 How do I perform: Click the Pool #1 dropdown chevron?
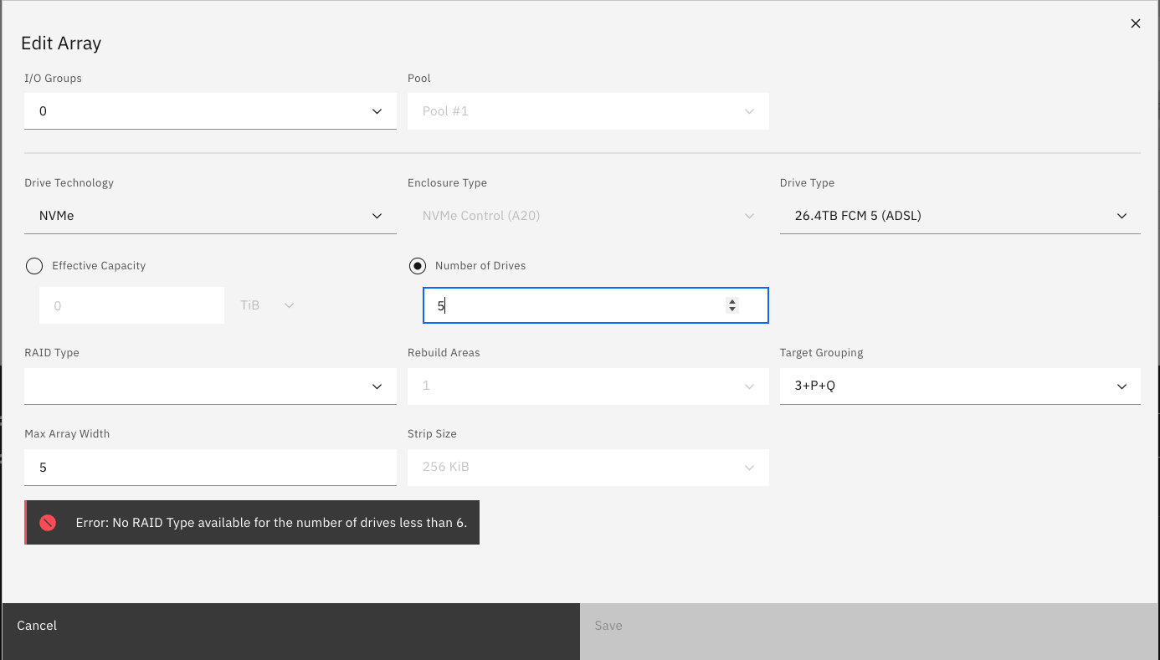pos(749,111)
